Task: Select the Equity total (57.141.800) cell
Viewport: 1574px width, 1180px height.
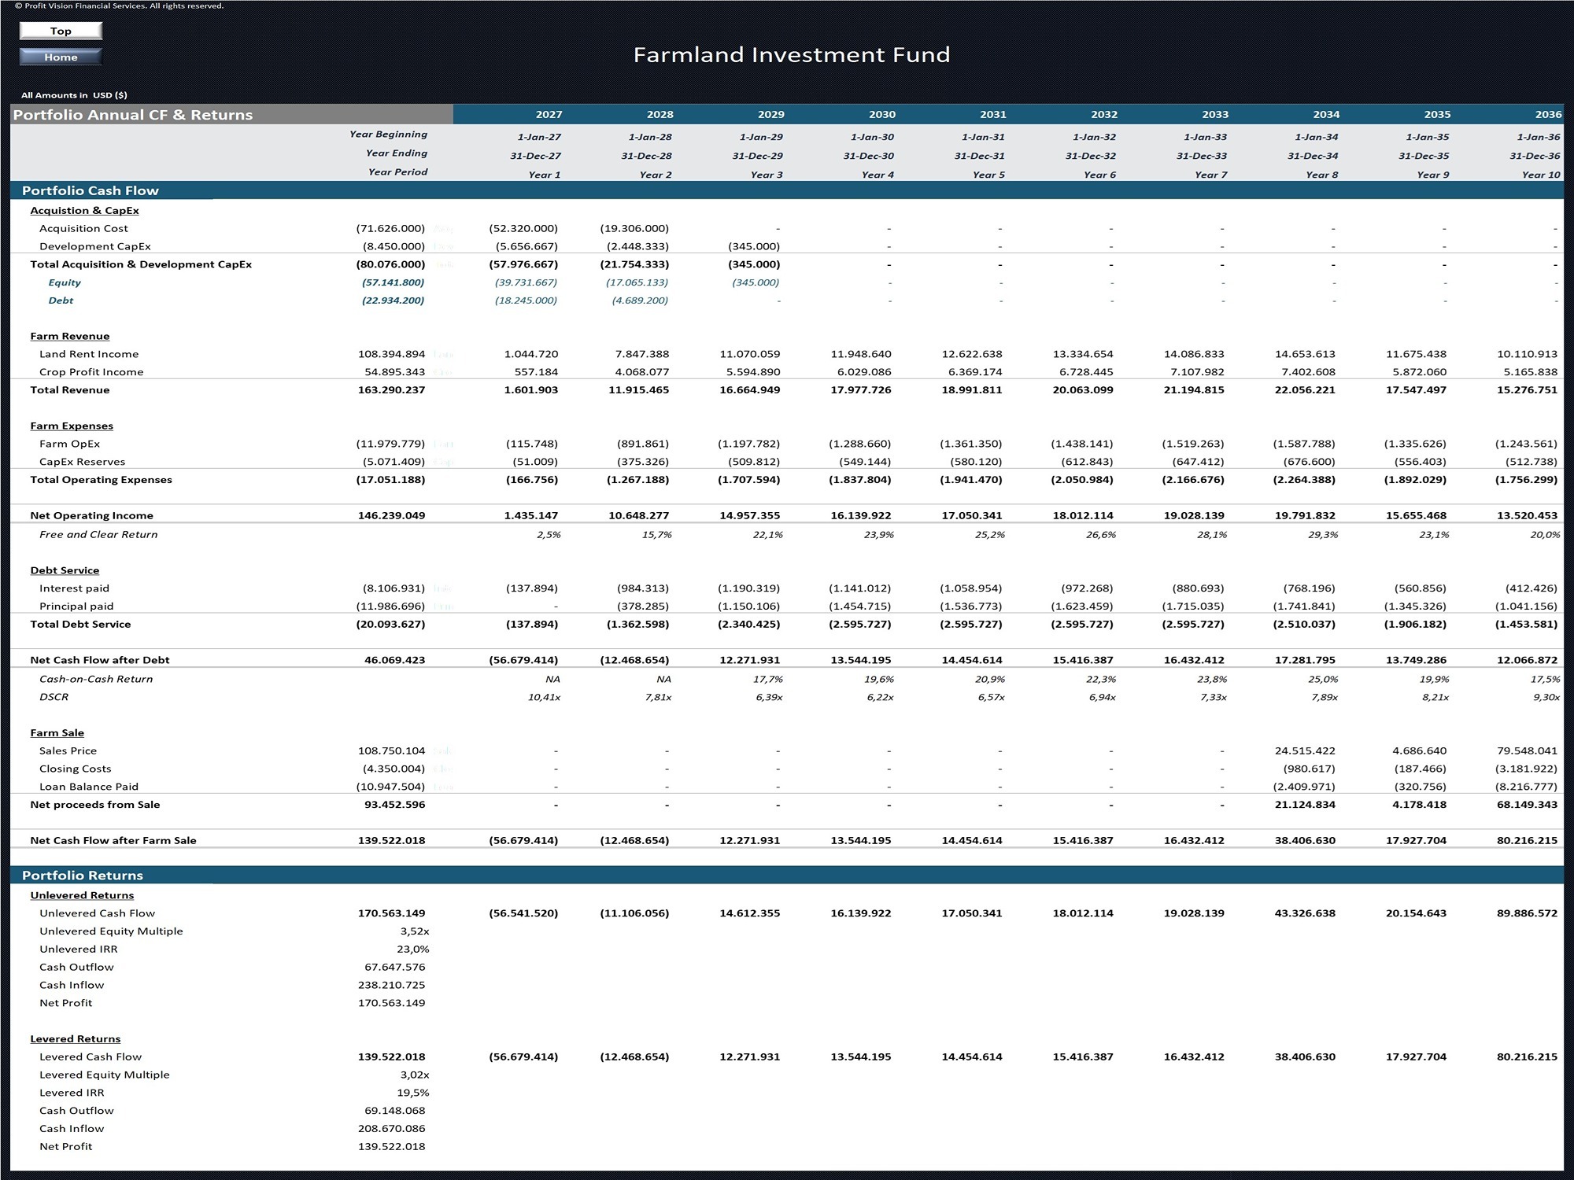Action: (393, 282)
